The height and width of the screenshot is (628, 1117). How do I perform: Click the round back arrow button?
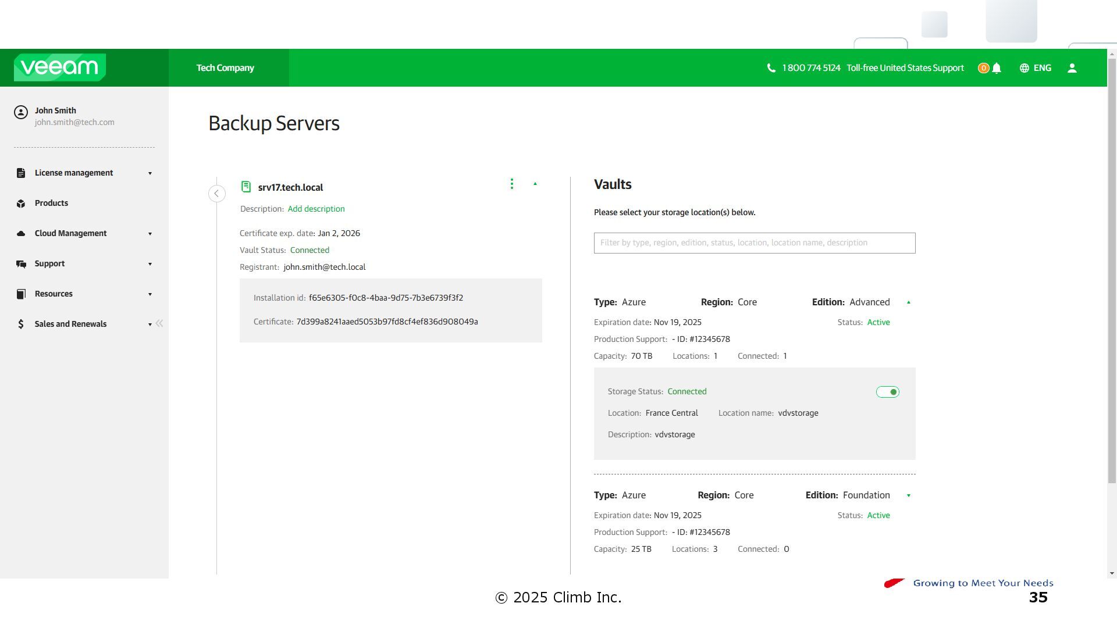[217, 194]
